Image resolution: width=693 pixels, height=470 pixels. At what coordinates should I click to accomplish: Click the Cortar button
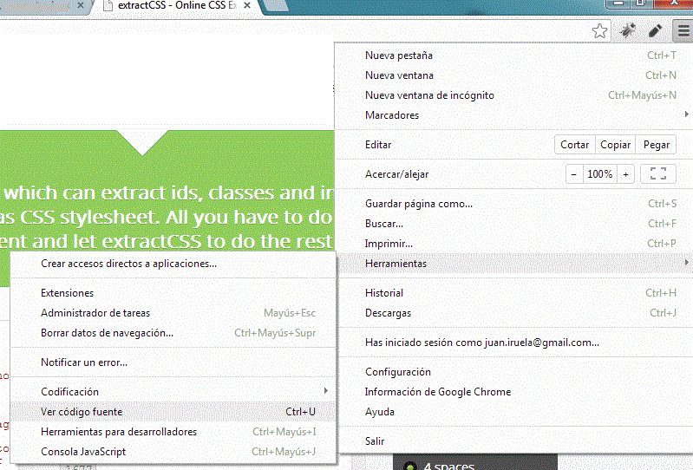(x=574, y=145)
